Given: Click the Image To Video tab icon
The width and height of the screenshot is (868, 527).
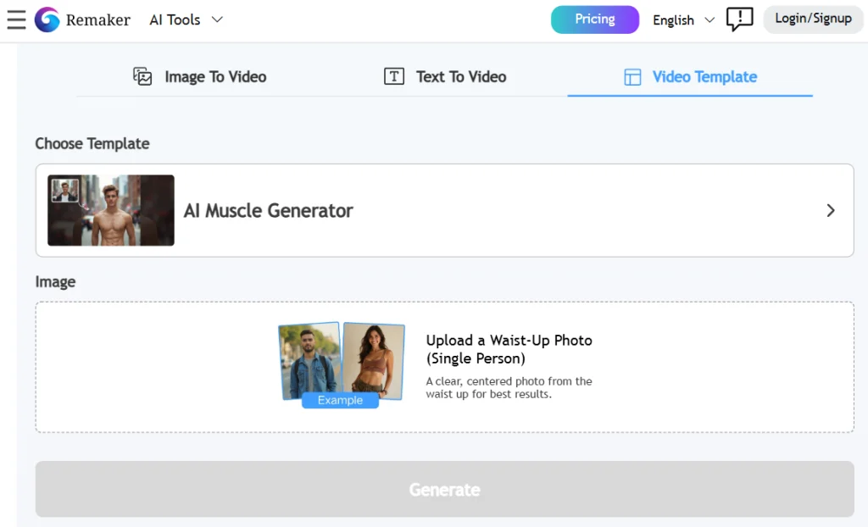Looking at the screenshot, I should (142, 76).
